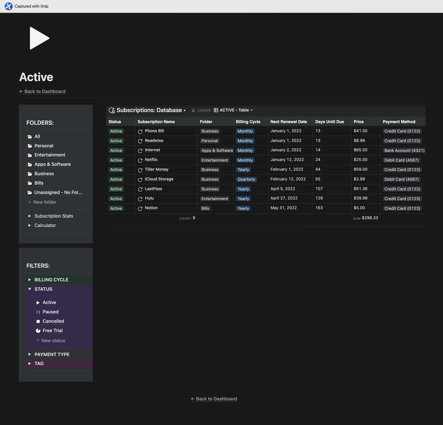
Task: Click the Subscriptions Database refresh icon
Action: [x=112, y=110]
